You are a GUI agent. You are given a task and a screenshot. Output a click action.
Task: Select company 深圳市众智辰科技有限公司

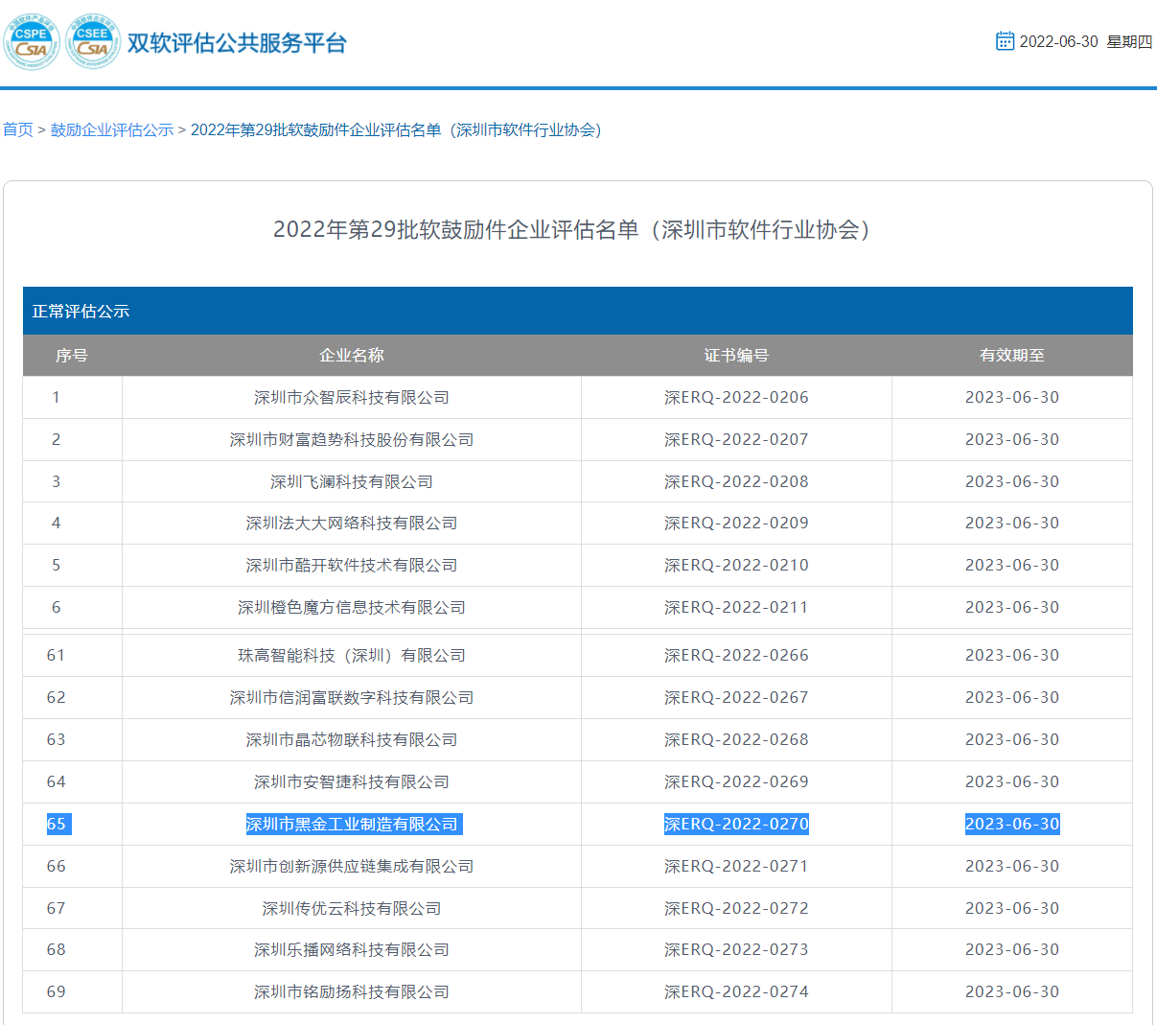(x=351, y=397)
